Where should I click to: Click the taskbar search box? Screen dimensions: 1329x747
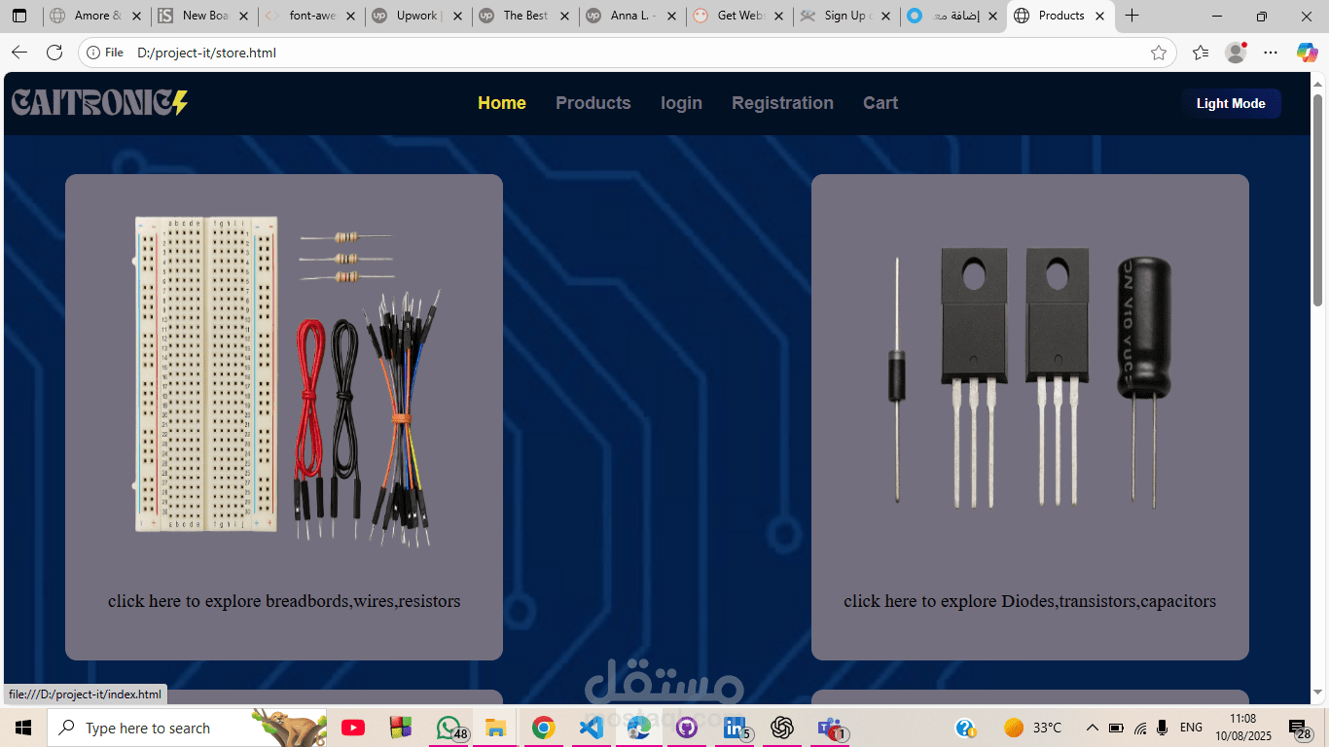(187, 728)
